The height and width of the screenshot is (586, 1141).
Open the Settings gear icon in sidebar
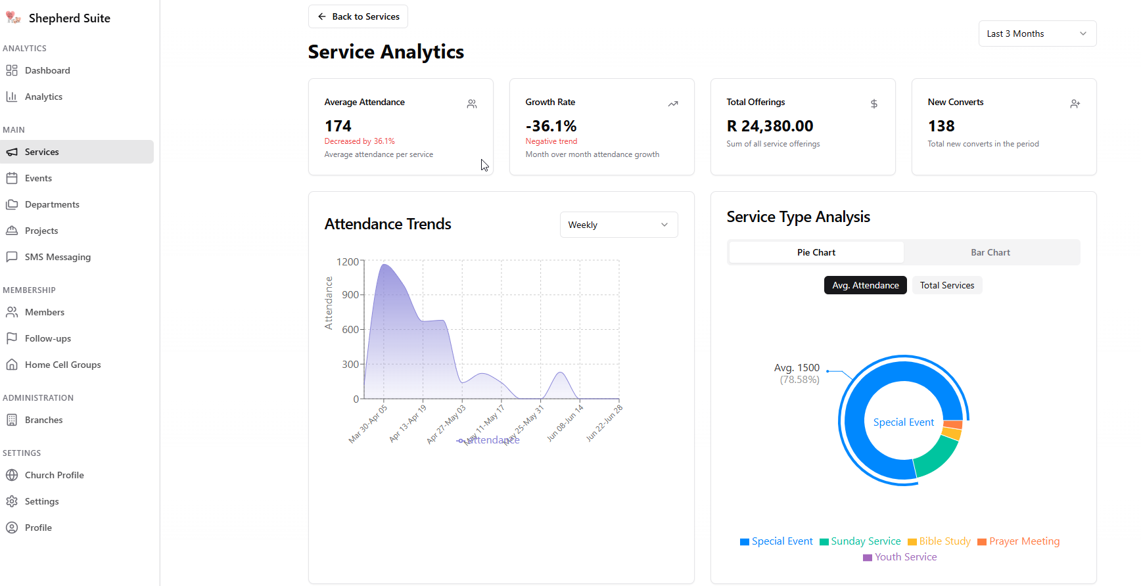tap(12, 501)
